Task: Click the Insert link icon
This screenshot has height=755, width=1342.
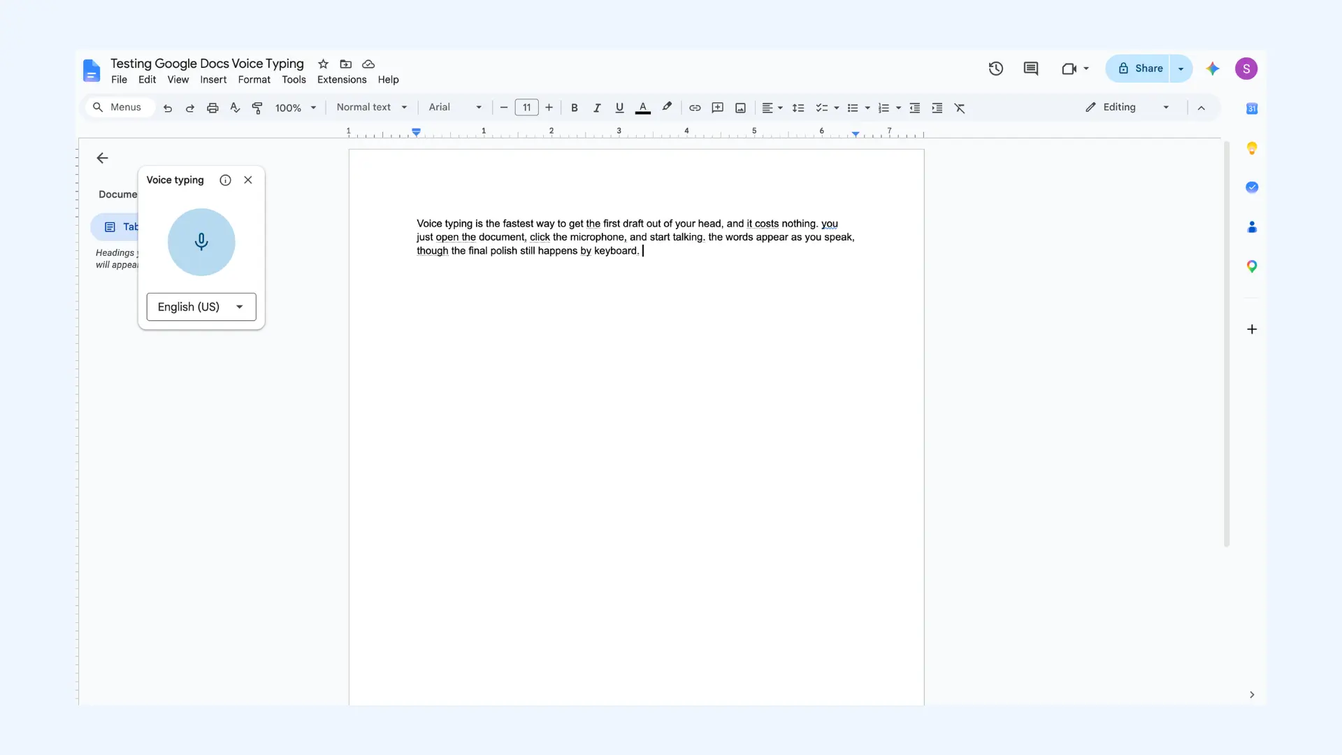Action: click(x=695, y=108)
